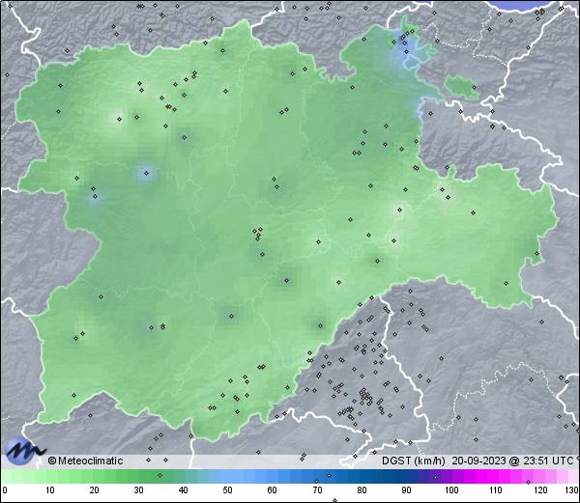
Task: Click the 30 value on the scale
Action: 138,490
